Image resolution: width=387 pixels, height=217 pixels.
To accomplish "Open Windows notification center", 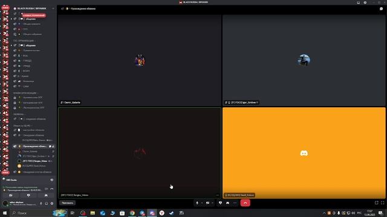I will tap(381, 213).
